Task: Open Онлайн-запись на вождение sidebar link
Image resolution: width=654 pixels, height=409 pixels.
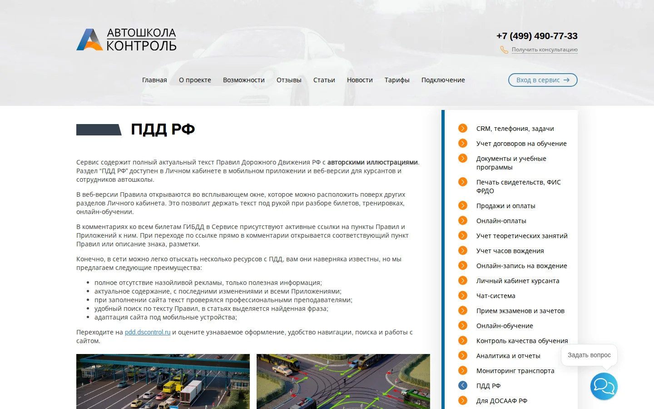Action: 522,266
